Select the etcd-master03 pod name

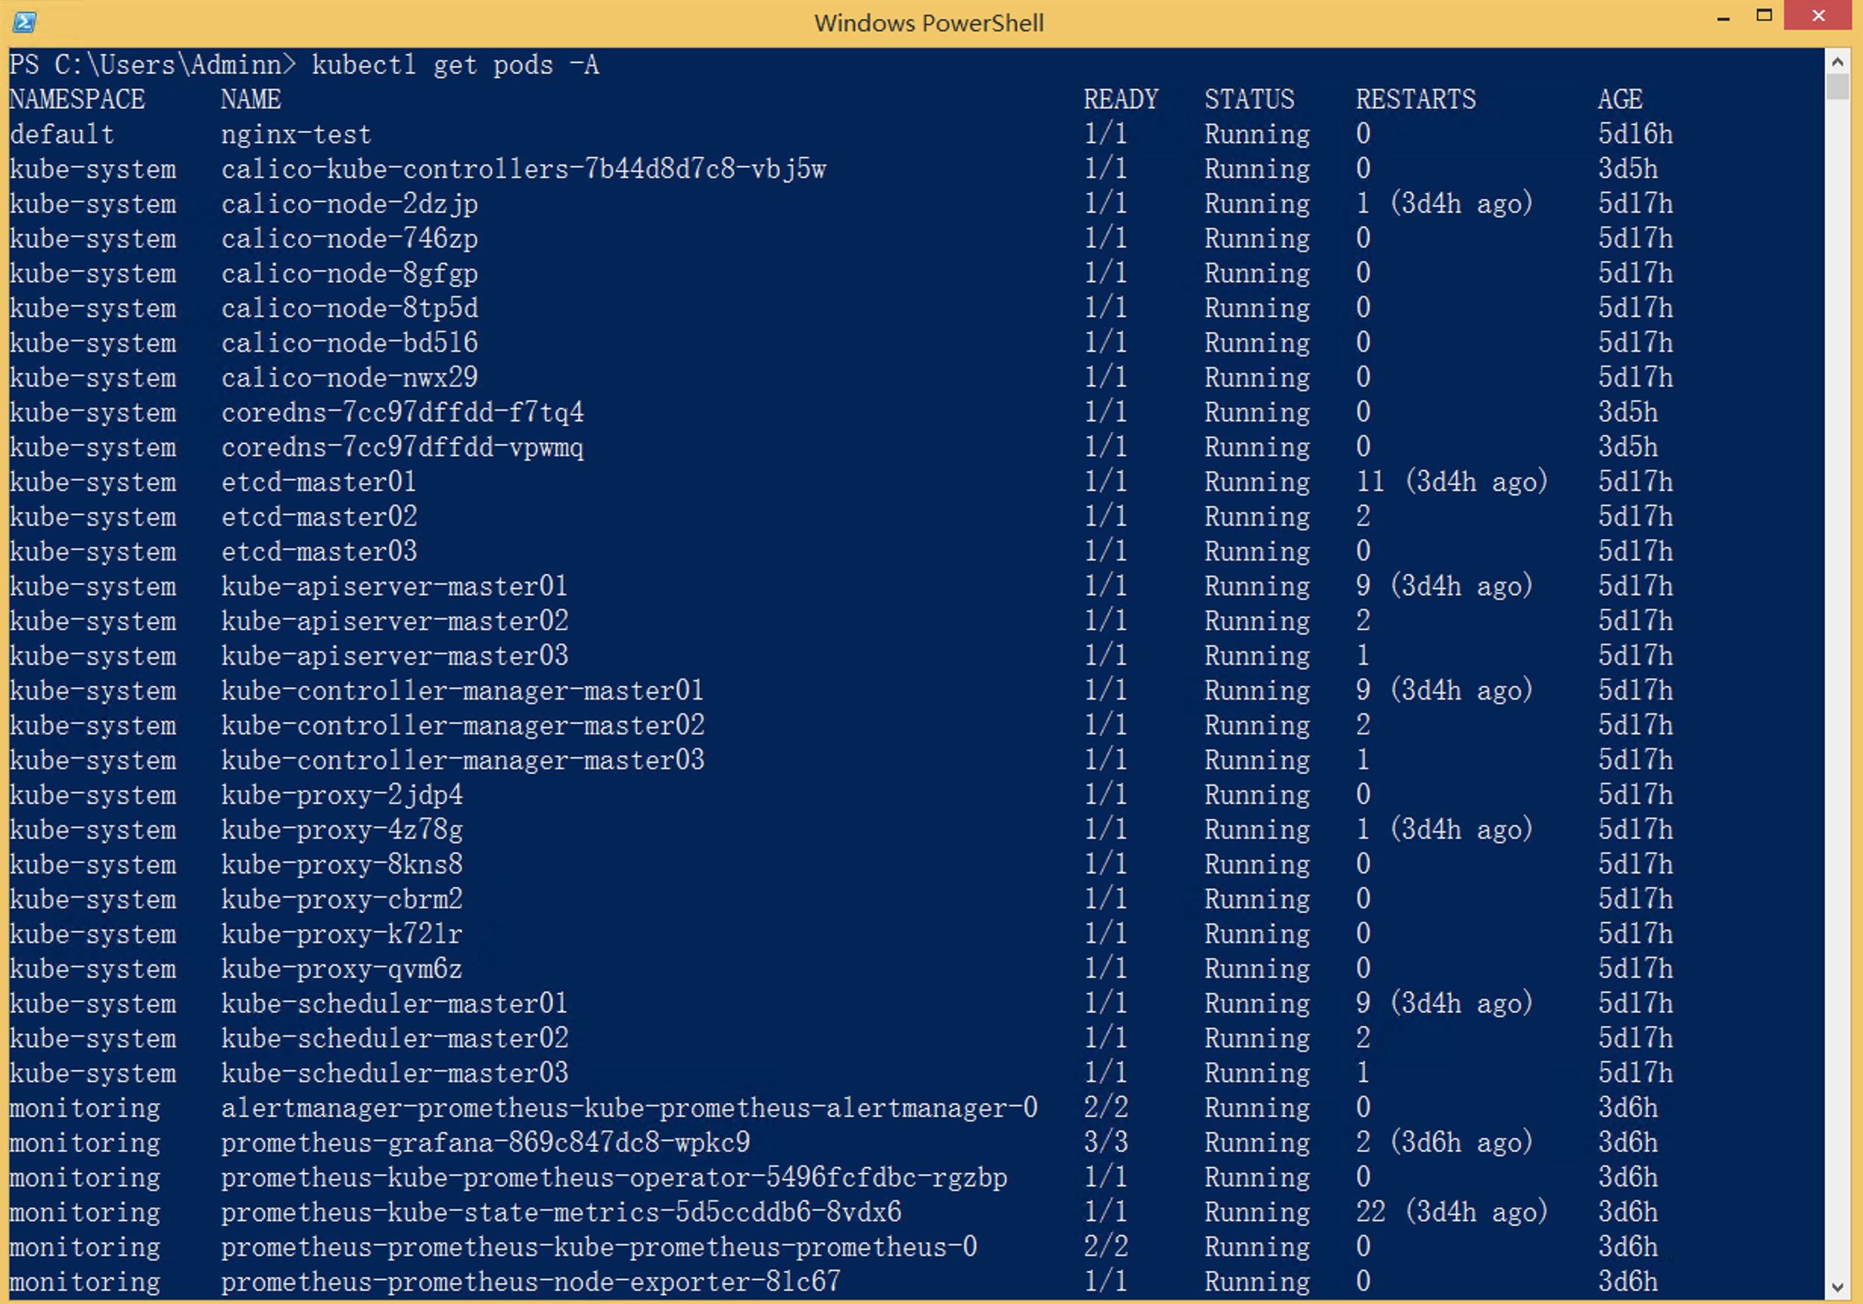click(319, 551)
